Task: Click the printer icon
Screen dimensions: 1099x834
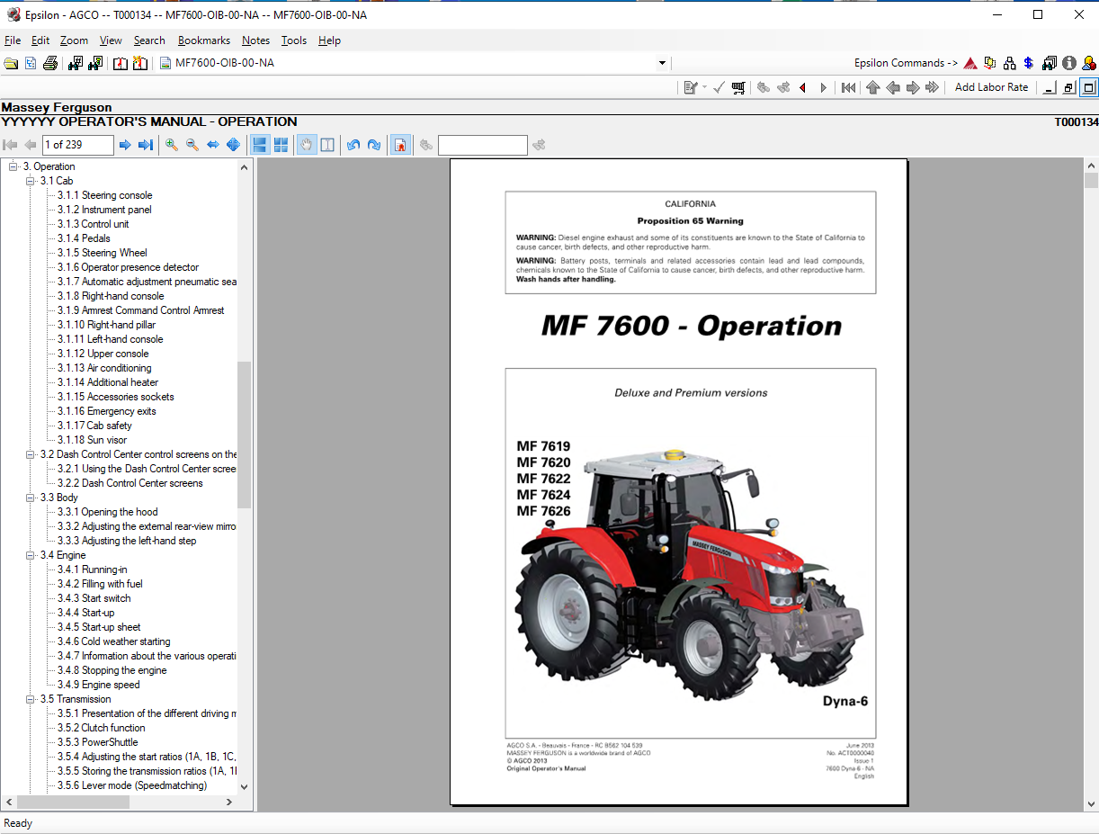Action: [50, 63]
